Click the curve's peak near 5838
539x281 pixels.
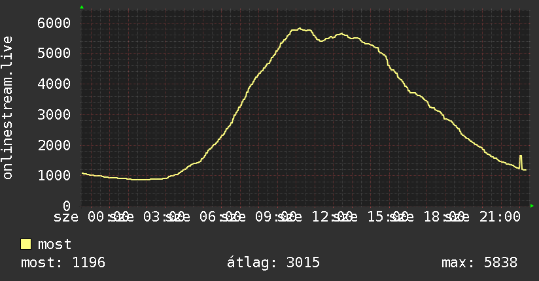pyautogui.click(x=300, y=29)
